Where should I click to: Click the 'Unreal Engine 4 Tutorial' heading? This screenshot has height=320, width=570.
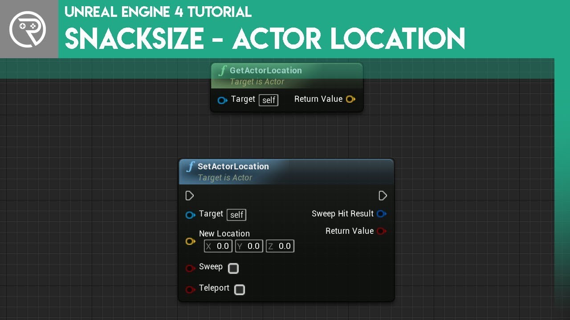click(x=159, y=12)
